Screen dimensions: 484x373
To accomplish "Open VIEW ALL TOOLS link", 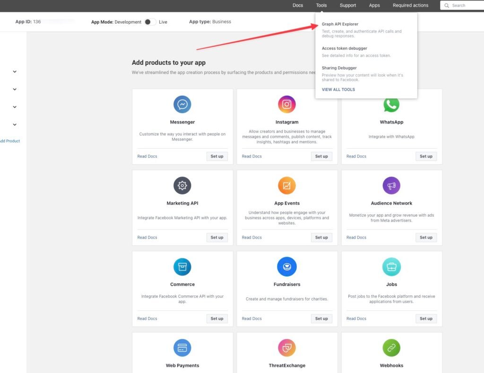I will tap(338, 89).
